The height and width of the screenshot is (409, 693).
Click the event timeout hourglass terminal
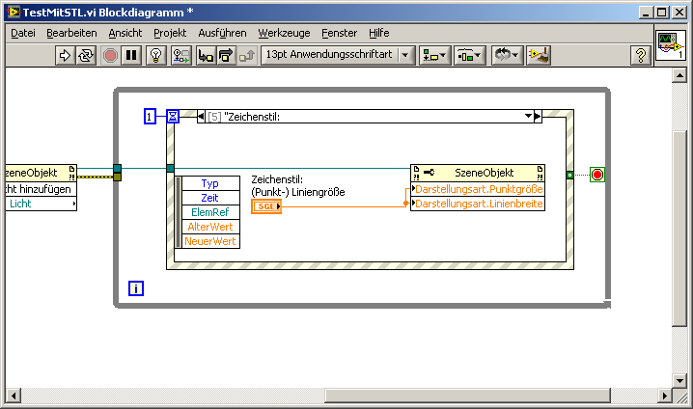click(x=173, y=117)
